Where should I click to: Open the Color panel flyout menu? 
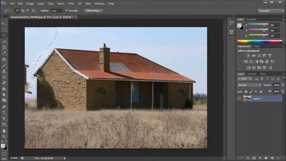pos(283,19)
